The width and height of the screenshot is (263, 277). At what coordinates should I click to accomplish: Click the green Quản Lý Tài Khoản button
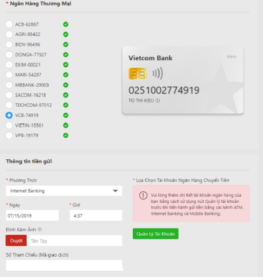(156, 233)
